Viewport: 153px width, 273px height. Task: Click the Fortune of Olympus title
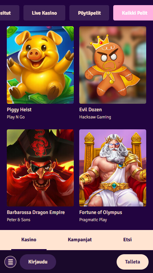[x=101, y=212]
